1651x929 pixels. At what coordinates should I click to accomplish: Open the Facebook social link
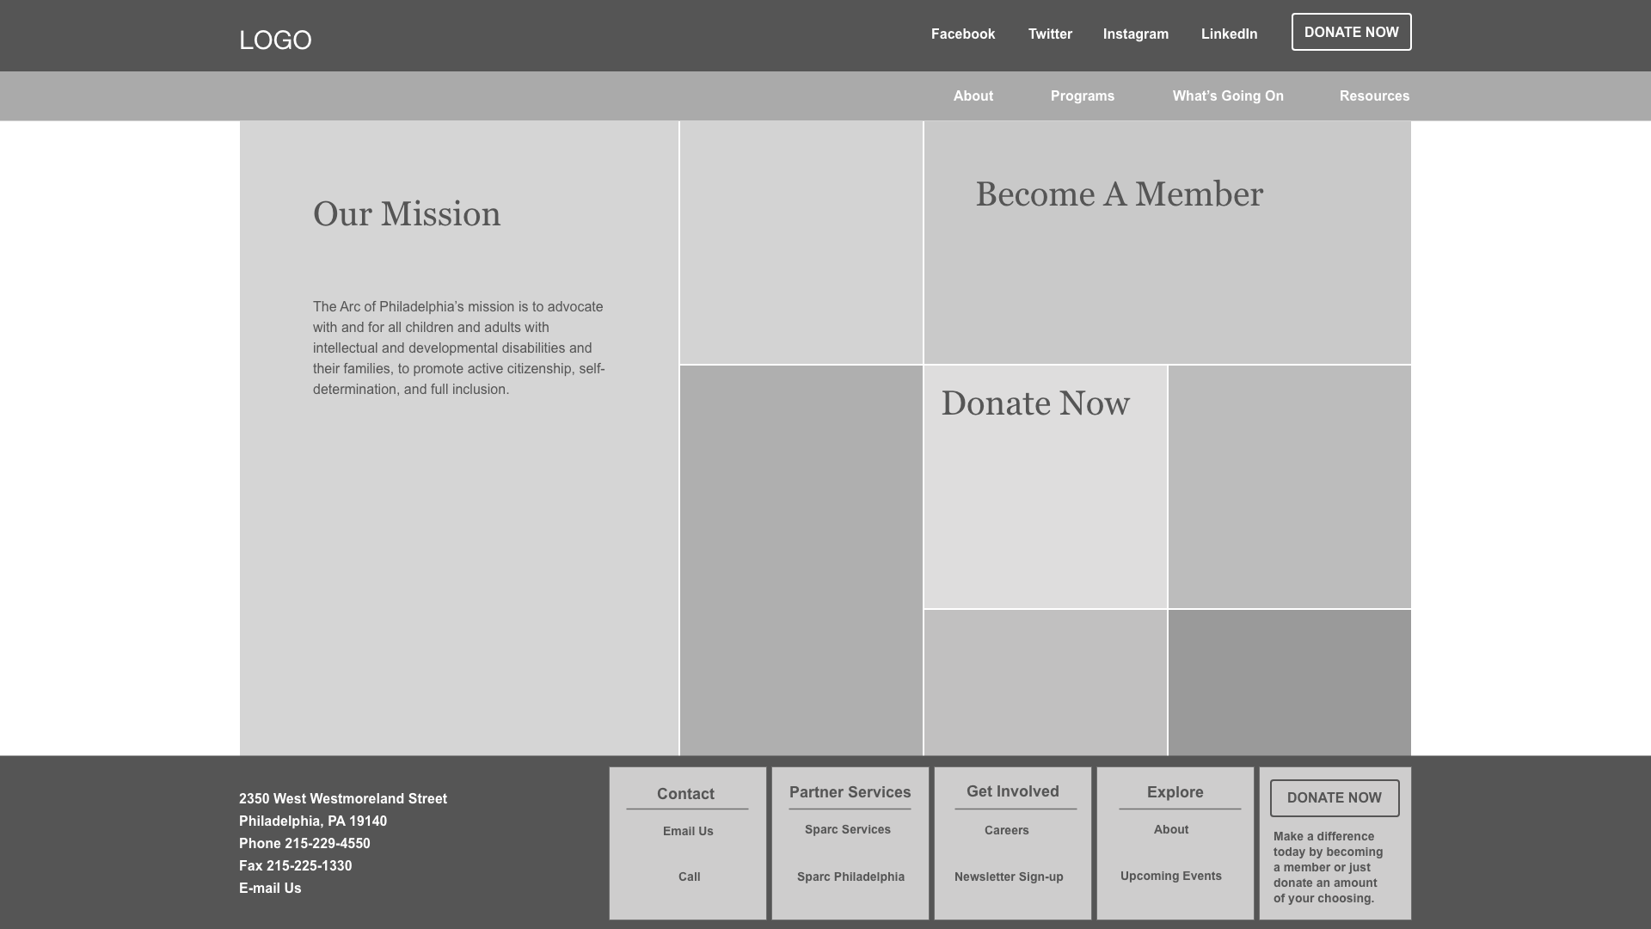coord(962,34)
